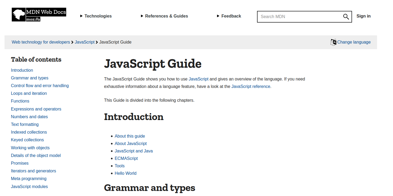This screenshot has height=196, width=393.
Task: Open the ECMAScript link
Action: coord(126,159)
